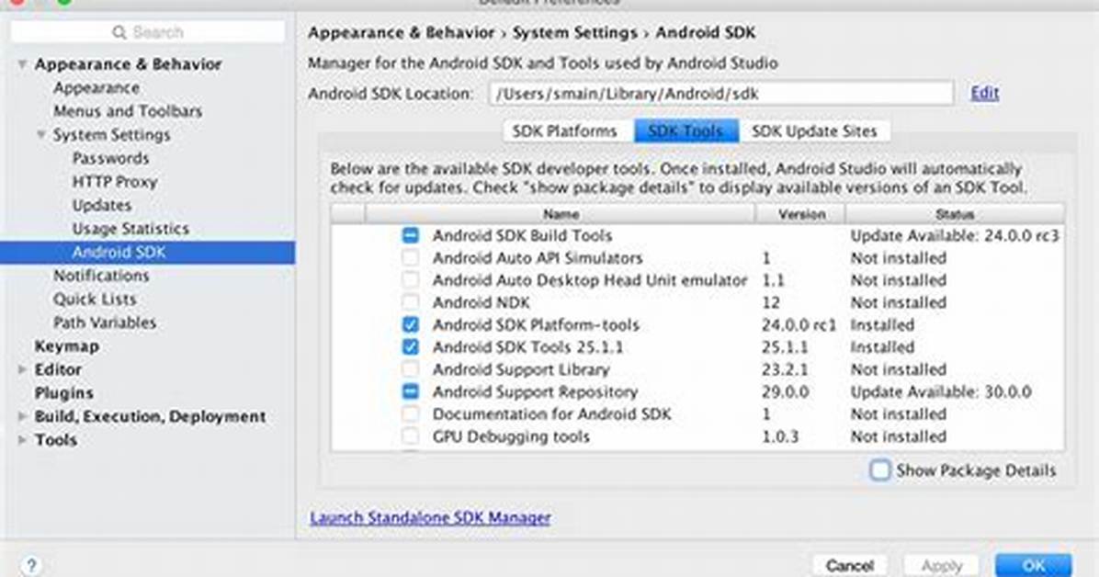Screen dimensions: 1099x577
Task: Click 'System Settings' in the breadcrumb
Action: click(x=574, y=33)
